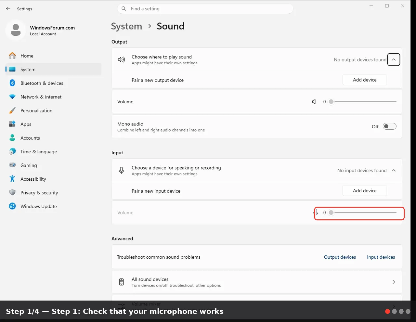416x322 pixels.
Task: Collapse the output device chooser chevron
Action: 394,59
